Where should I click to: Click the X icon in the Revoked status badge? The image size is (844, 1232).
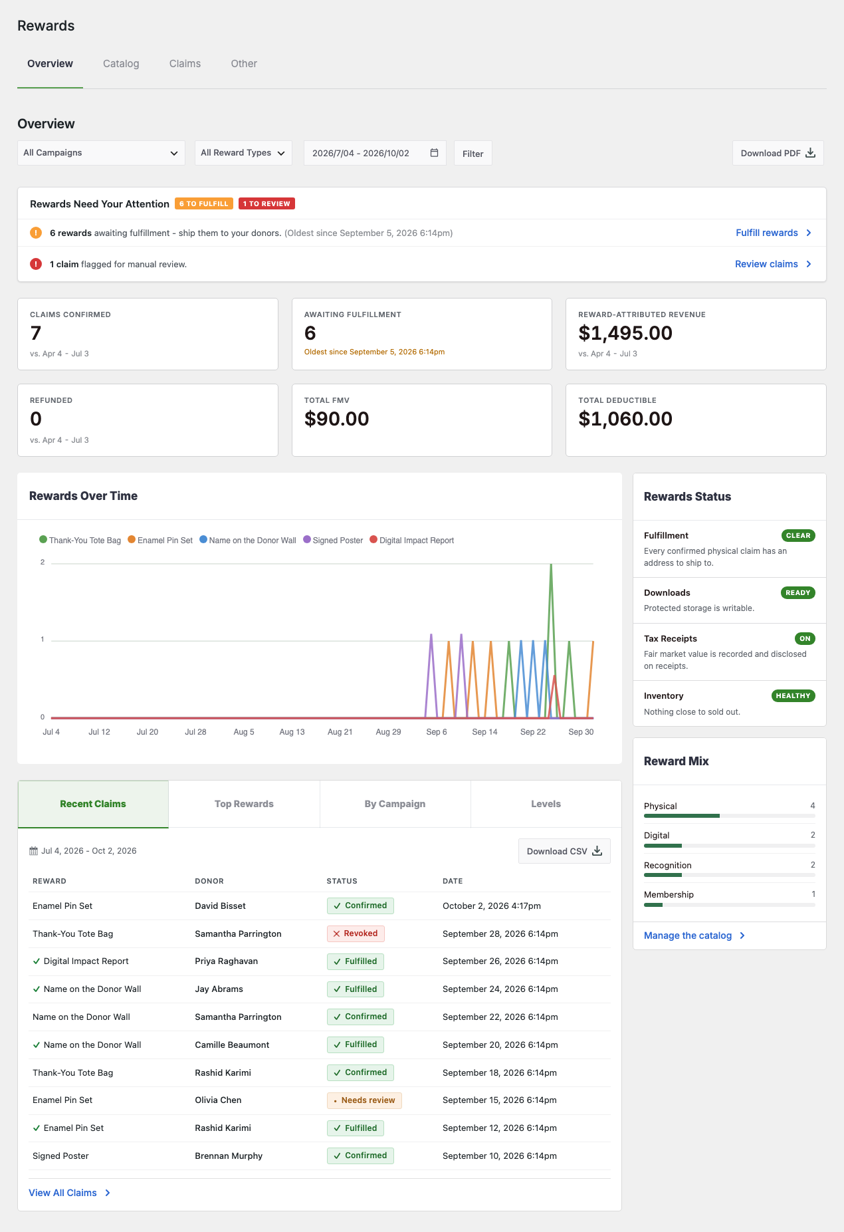(337, 933)
